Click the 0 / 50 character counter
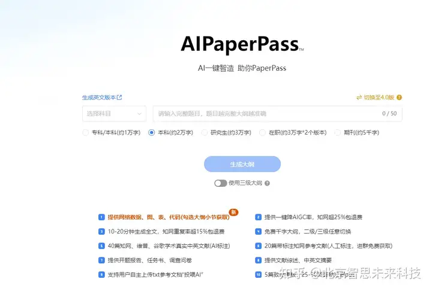432x291 pixels. pos(389,114)
